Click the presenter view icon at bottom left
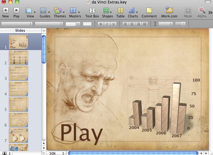The width and height of the screenshot is (213, 155). tap(5, 153)
